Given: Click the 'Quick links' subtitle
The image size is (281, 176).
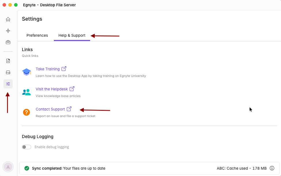Looking at the screenshot, I should coord(30,56).
